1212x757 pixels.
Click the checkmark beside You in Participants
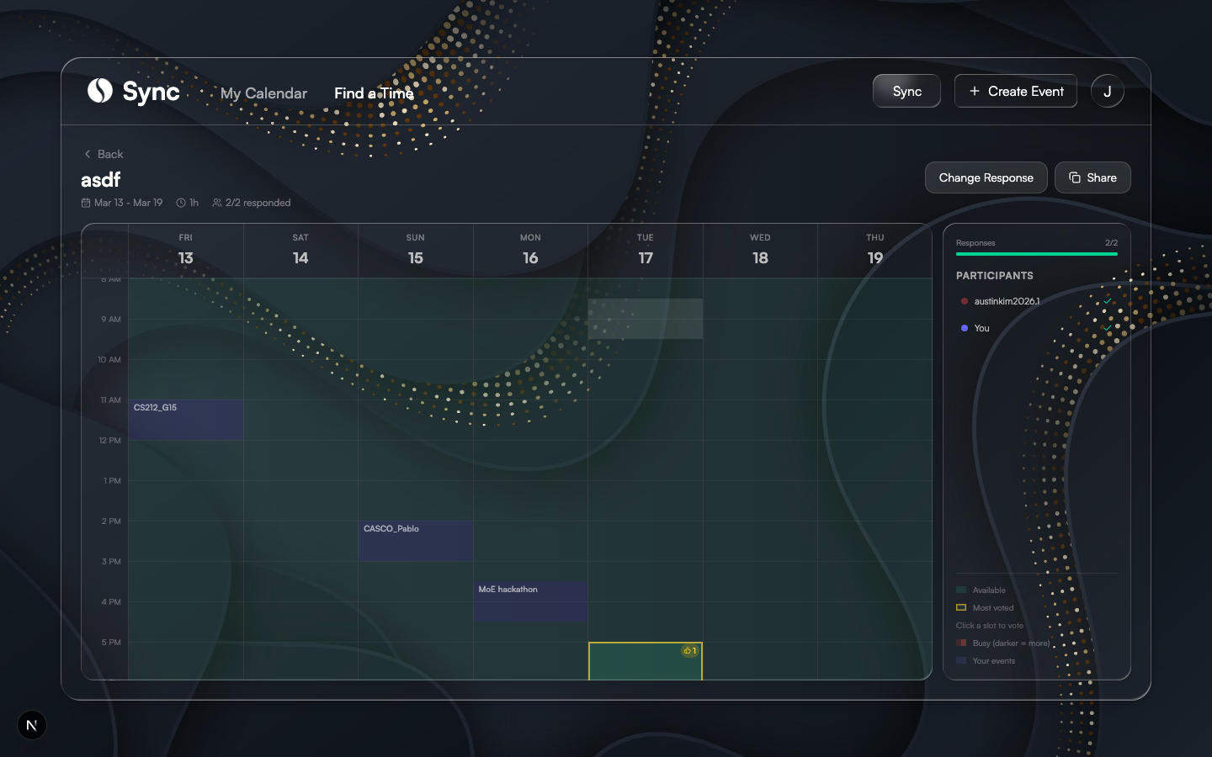tap(1108, 328)
